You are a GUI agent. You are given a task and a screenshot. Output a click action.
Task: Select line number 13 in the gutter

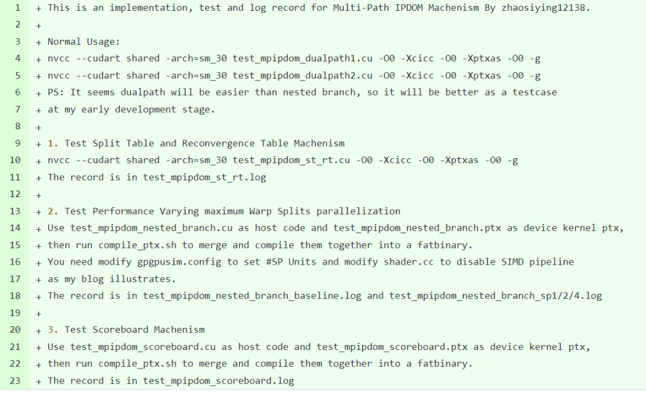click(x=16, y=211)
